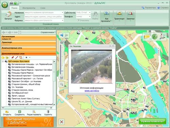Select the green radar radius tool
This screenshot has height=128, width=170.
[154, 37]
